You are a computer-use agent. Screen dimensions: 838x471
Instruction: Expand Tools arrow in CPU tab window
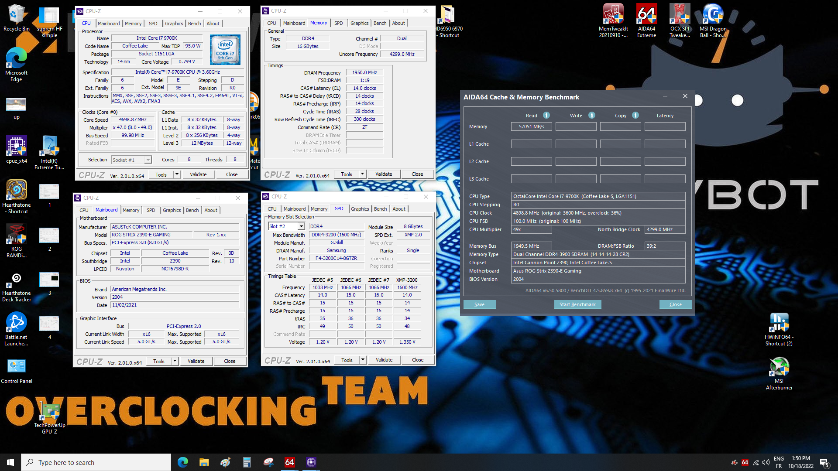pos(177,174)
